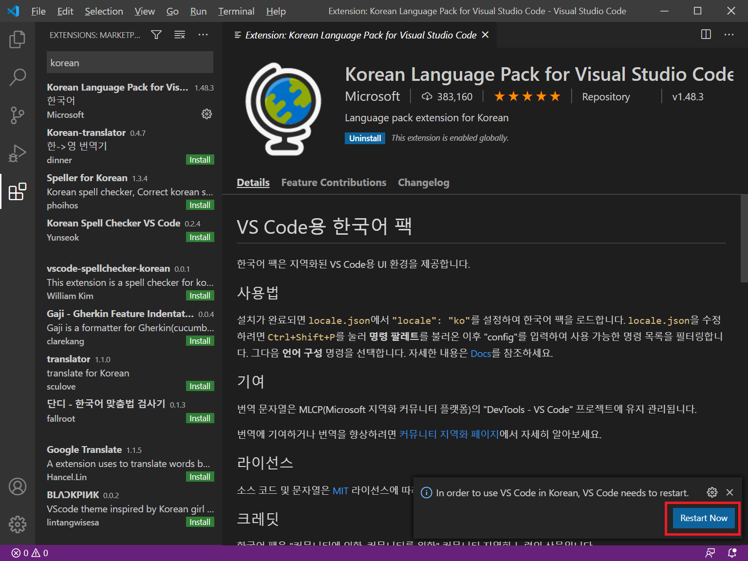Open feedback icon in status bar
Screen dimensions: 748x561
[x=710, y=553]
